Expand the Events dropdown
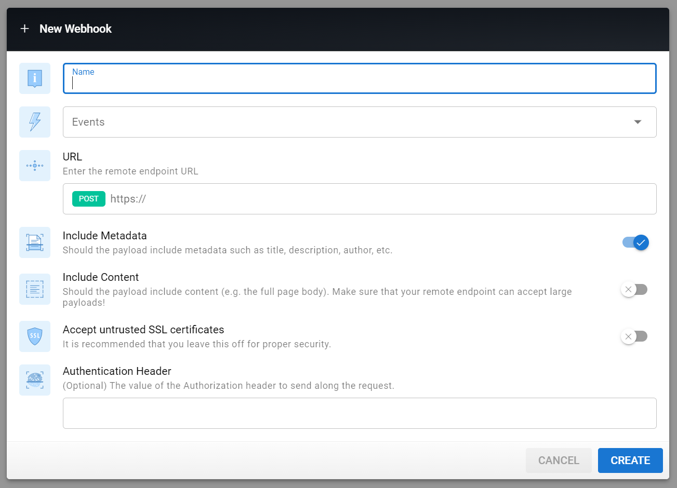The image size is (677, 488). [x=360, y=122]
